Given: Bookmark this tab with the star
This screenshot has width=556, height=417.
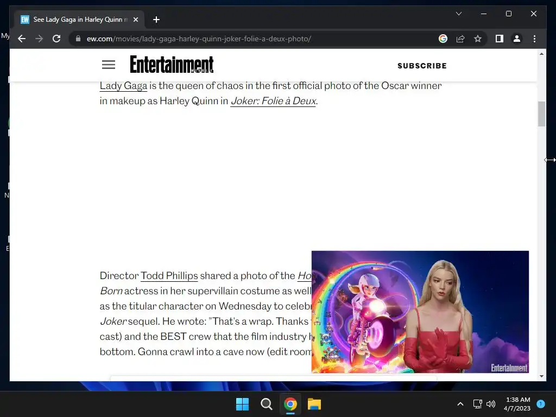Looking at the screenshot, I should pyautogui.click(x=478, y=39).
